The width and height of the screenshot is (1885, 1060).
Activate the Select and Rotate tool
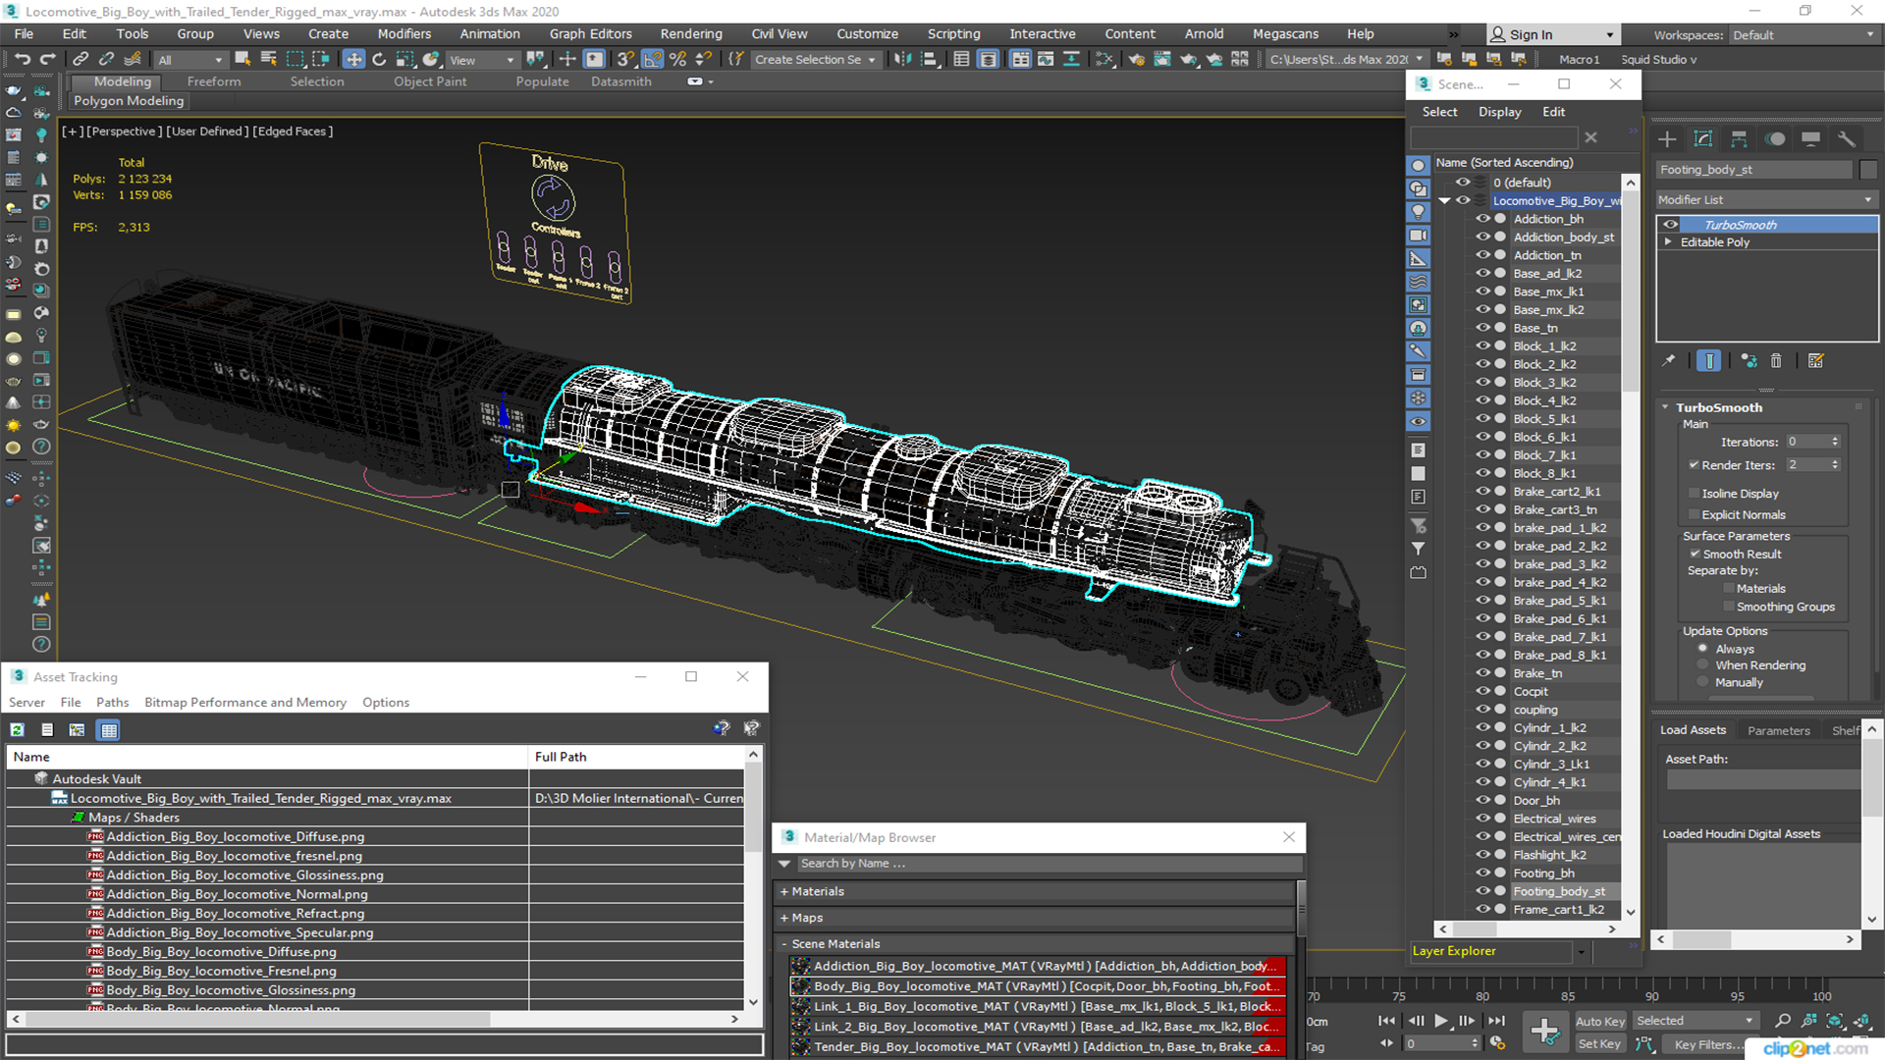(379, 60)
